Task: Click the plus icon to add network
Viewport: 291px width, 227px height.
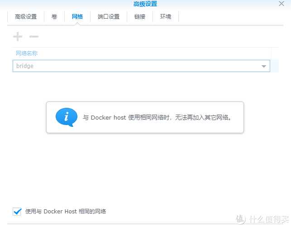Action: click(x=18, y=37)
